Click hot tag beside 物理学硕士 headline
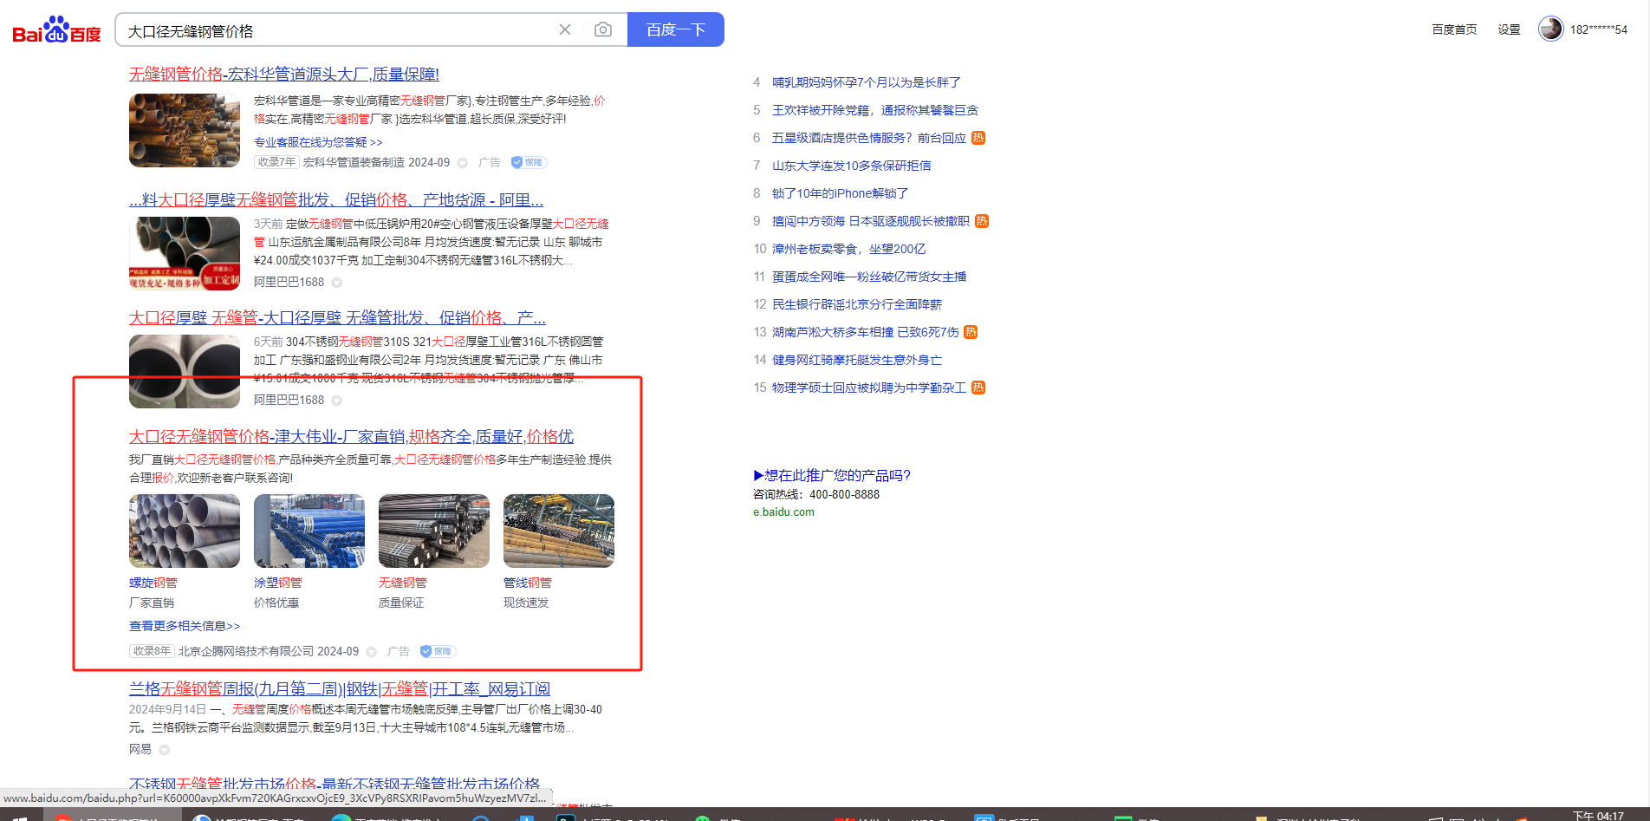The height and width of the screenshot is (821, 1650). tap(978, 388)
